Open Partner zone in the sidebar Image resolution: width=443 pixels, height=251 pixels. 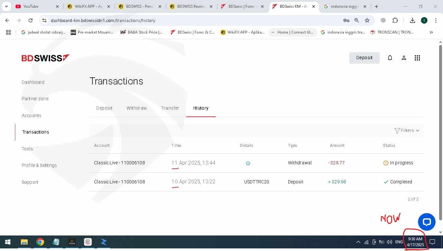tap(35, 99)
